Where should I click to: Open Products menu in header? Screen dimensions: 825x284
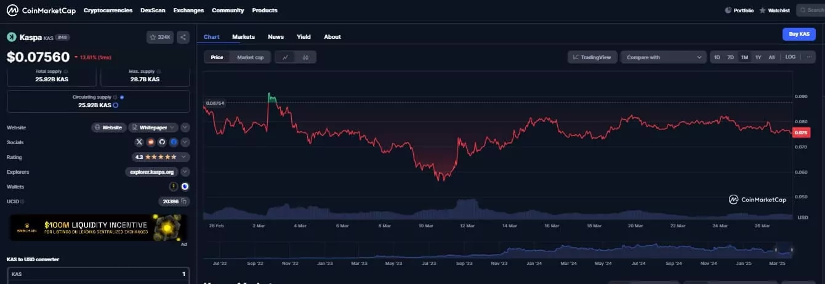(265, 10)
